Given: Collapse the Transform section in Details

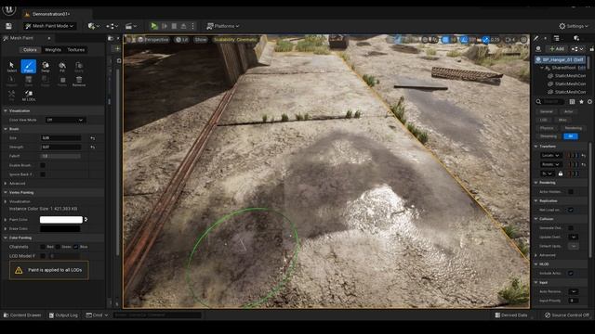Looking at the screenshot, I should 536,147.
